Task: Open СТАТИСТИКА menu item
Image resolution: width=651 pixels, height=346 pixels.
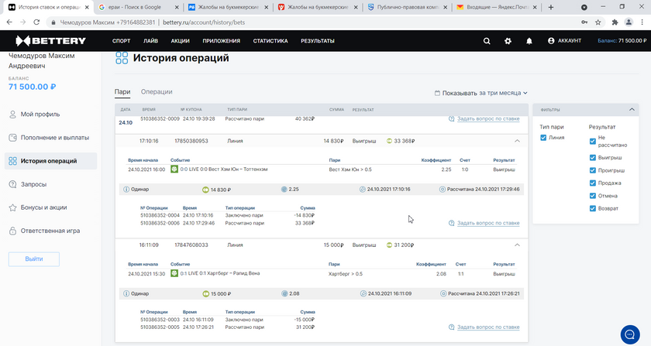Action: pyautogui.click(x=270, y=41)
